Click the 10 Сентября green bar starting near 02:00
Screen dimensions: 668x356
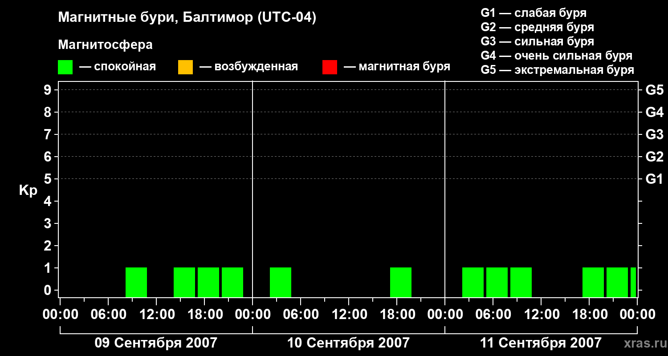(x=281, y=282)
